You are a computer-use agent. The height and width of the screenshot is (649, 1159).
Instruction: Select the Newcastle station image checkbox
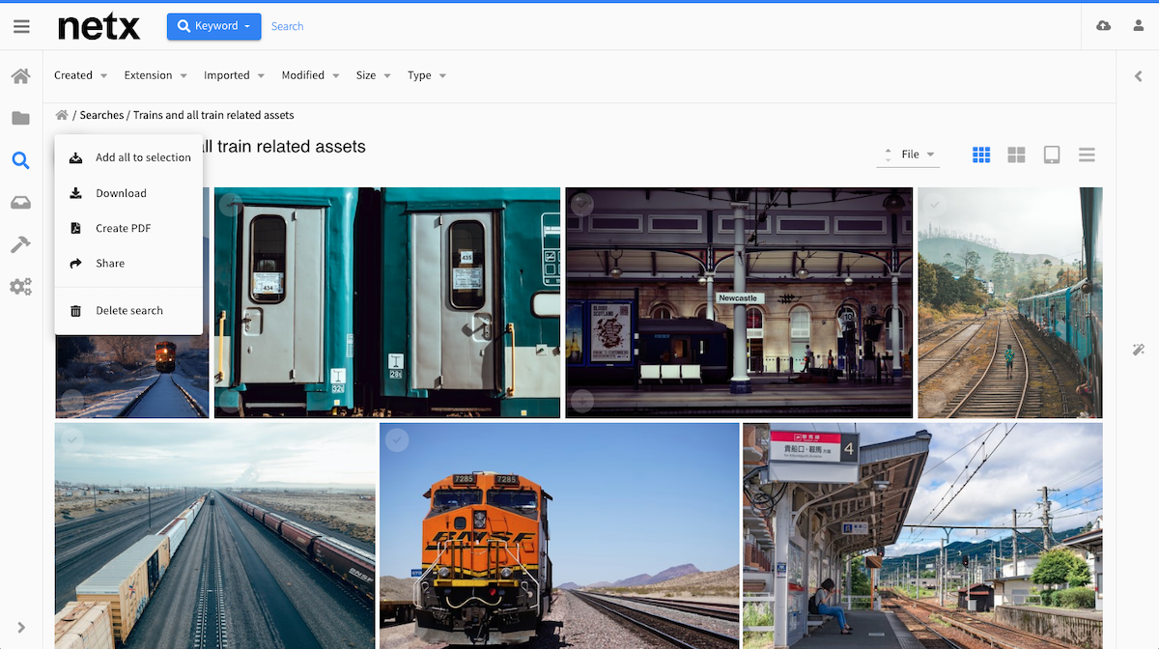click(x=581, y=204)
